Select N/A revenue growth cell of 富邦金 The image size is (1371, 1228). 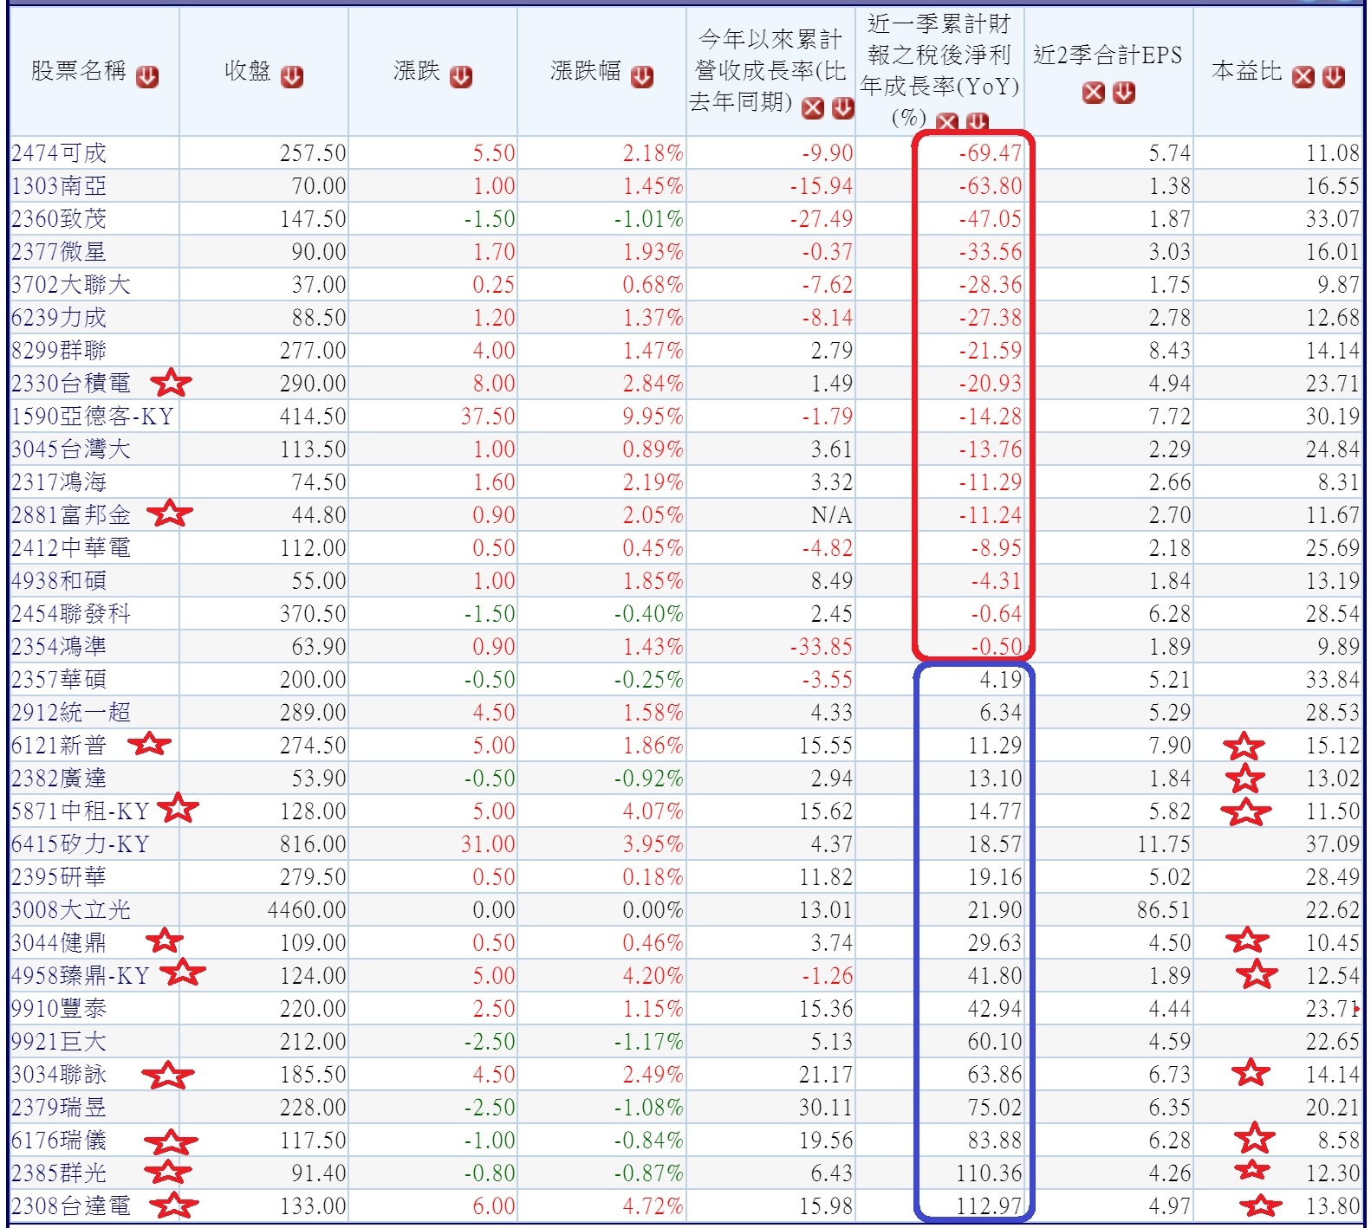(832, 515)
